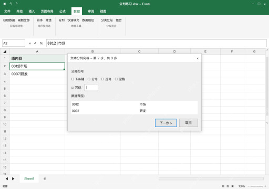Open insert function via the fx icon

click(x=41, y=43)
